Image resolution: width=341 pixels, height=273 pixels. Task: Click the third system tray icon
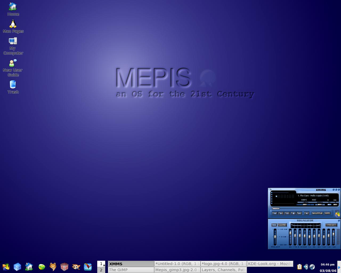pyautogui.click(x=312, y=267)
